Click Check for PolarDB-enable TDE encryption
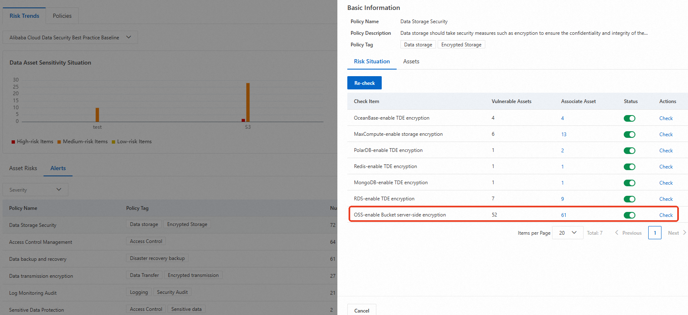This screenshot has width=688, height=315. coord(666,151)
